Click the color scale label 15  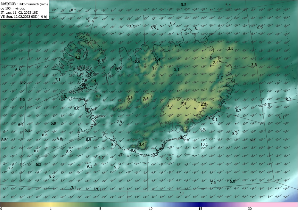pos(200,209)
